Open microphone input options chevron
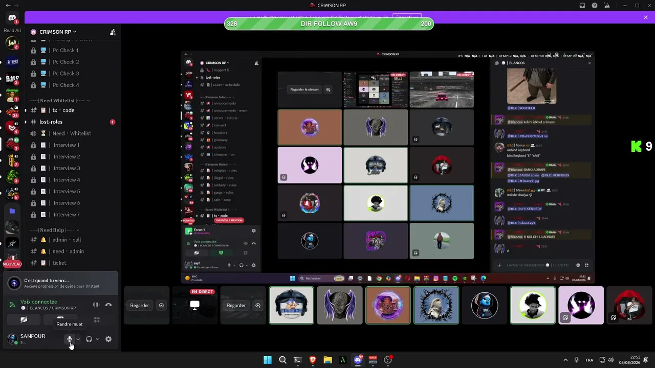This screenshot has height=368, width=655. pos(78,339)
